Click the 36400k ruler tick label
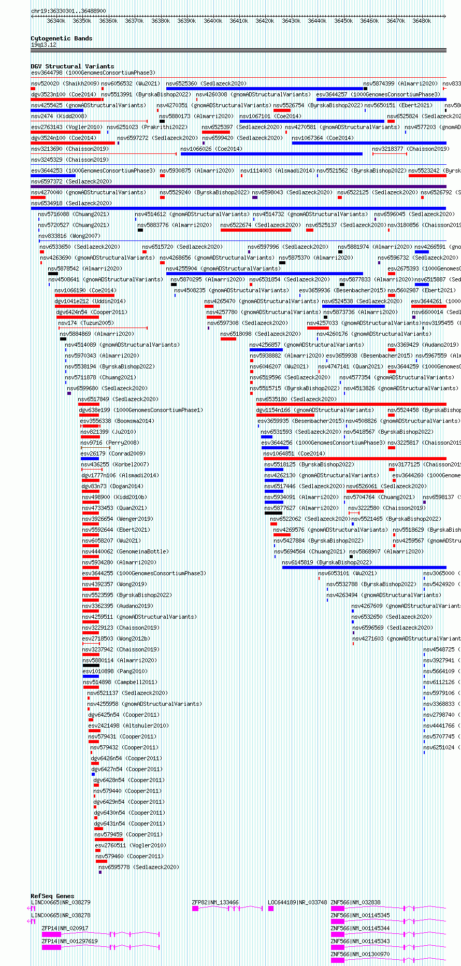Viewport: 461px width, 966px height. coord(212,21)
